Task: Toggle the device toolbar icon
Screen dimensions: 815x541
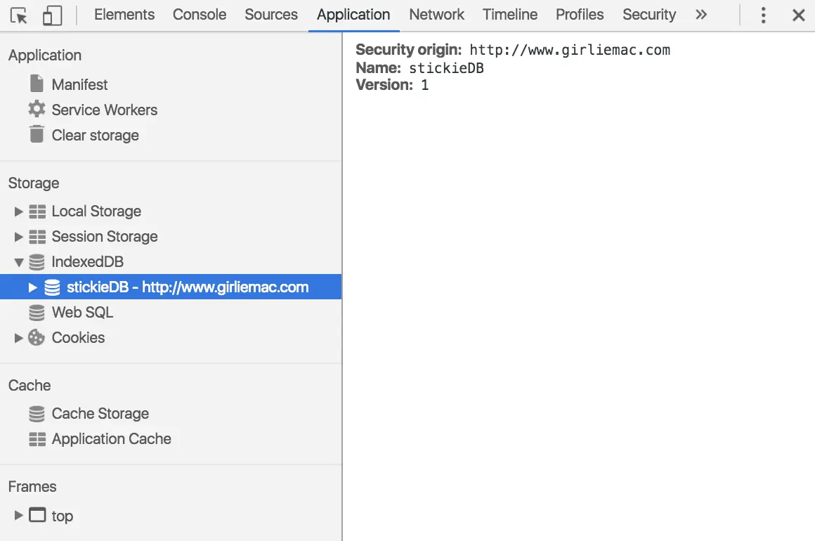Action: point(52,15)
